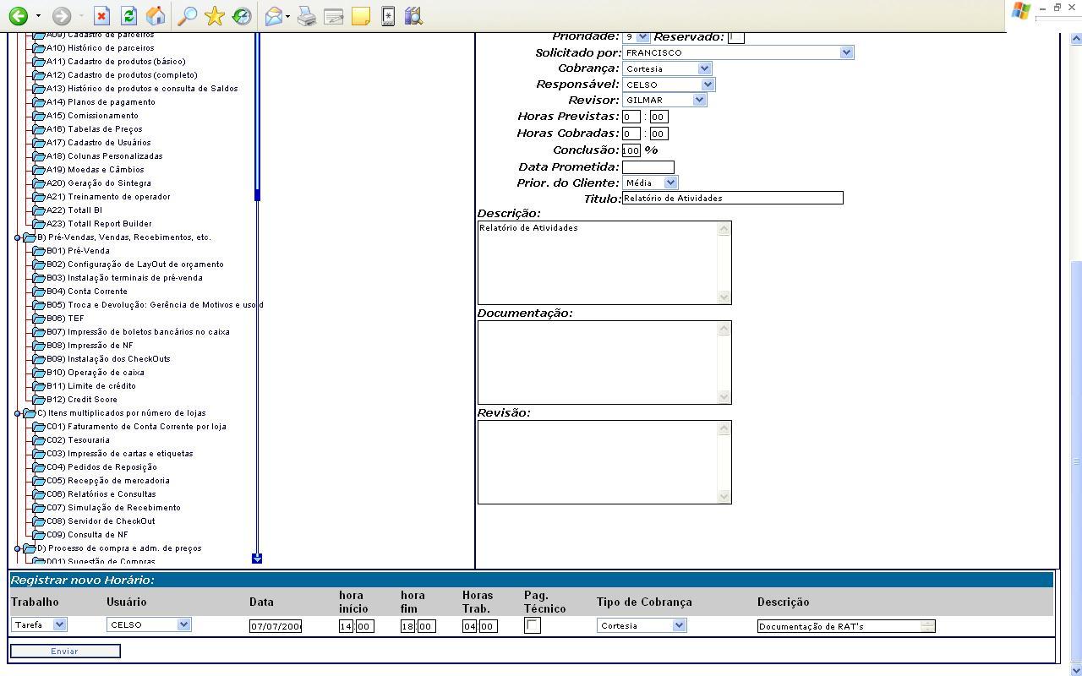The image size is (1082, 676).
Task: Print the page with the printer icon
Action: point(307,16)
